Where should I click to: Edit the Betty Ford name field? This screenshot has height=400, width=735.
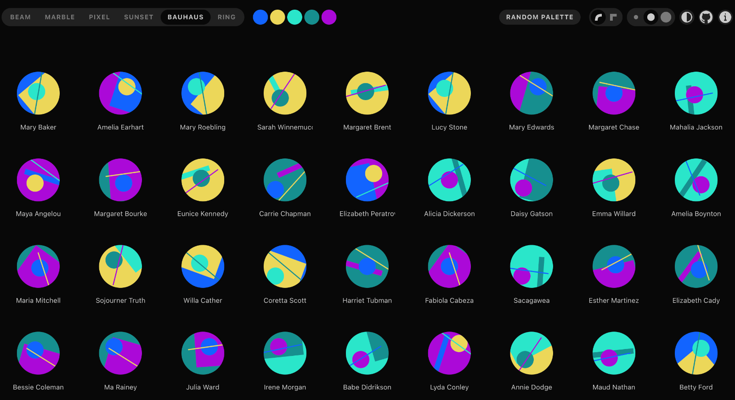(696, 387)
